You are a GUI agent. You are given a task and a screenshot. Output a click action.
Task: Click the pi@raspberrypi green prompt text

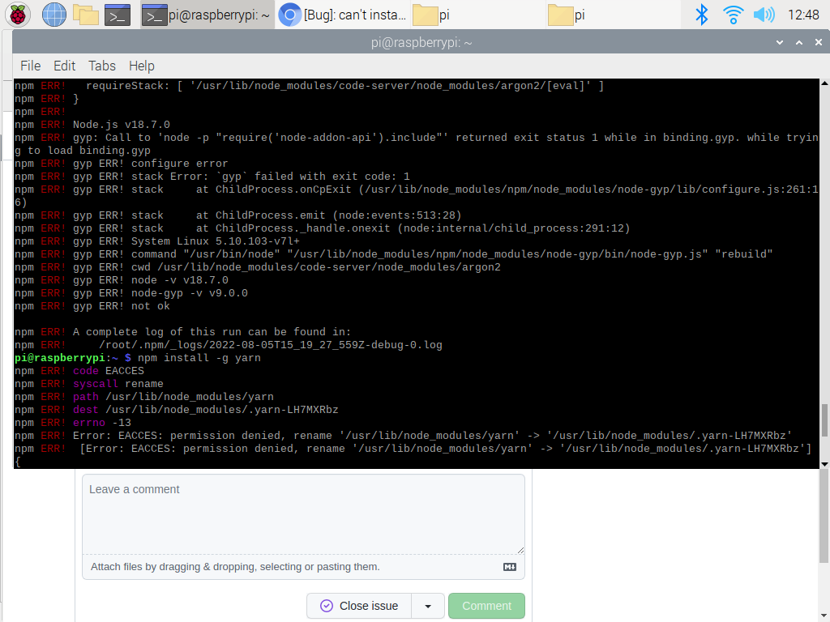tap(59, 358)
